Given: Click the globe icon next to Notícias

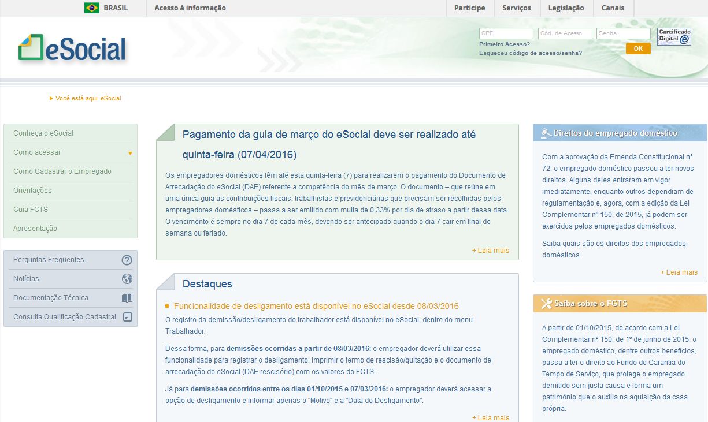Looking at the screenshot, I should click(x=127, y=278).
